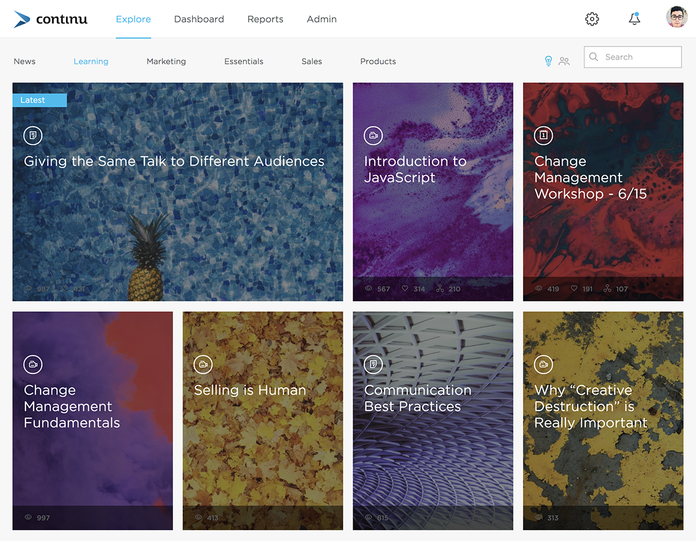Click shares icon on Introduction to JavaScript

(x=440, y=288)
